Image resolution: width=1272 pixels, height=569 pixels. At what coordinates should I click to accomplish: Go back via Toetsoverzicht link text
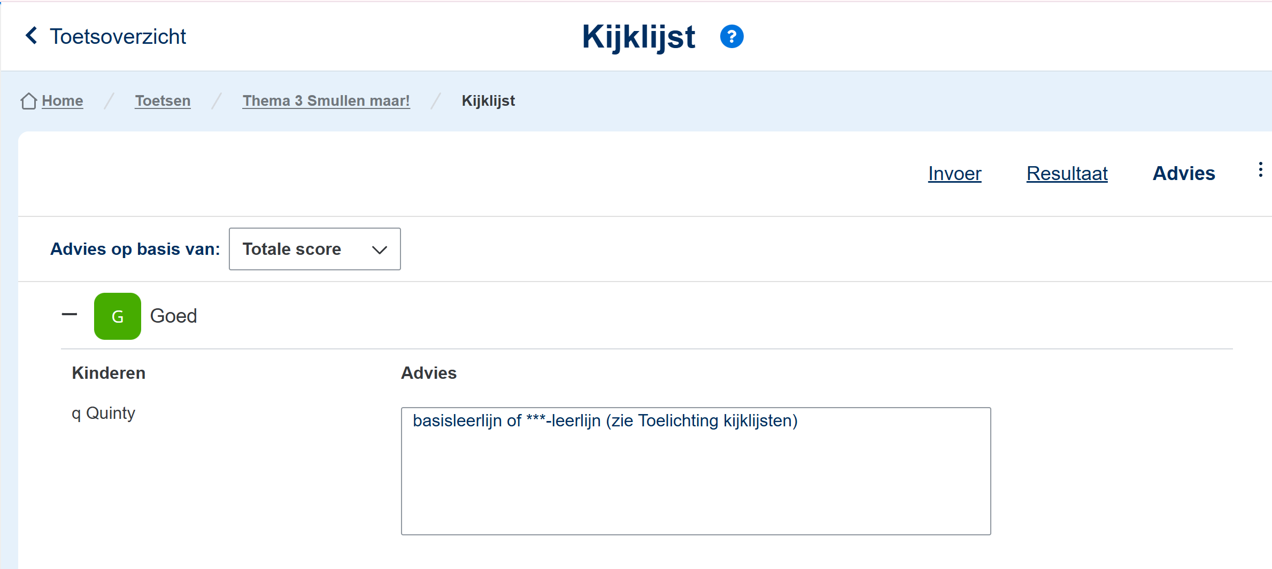click(118, 37)
